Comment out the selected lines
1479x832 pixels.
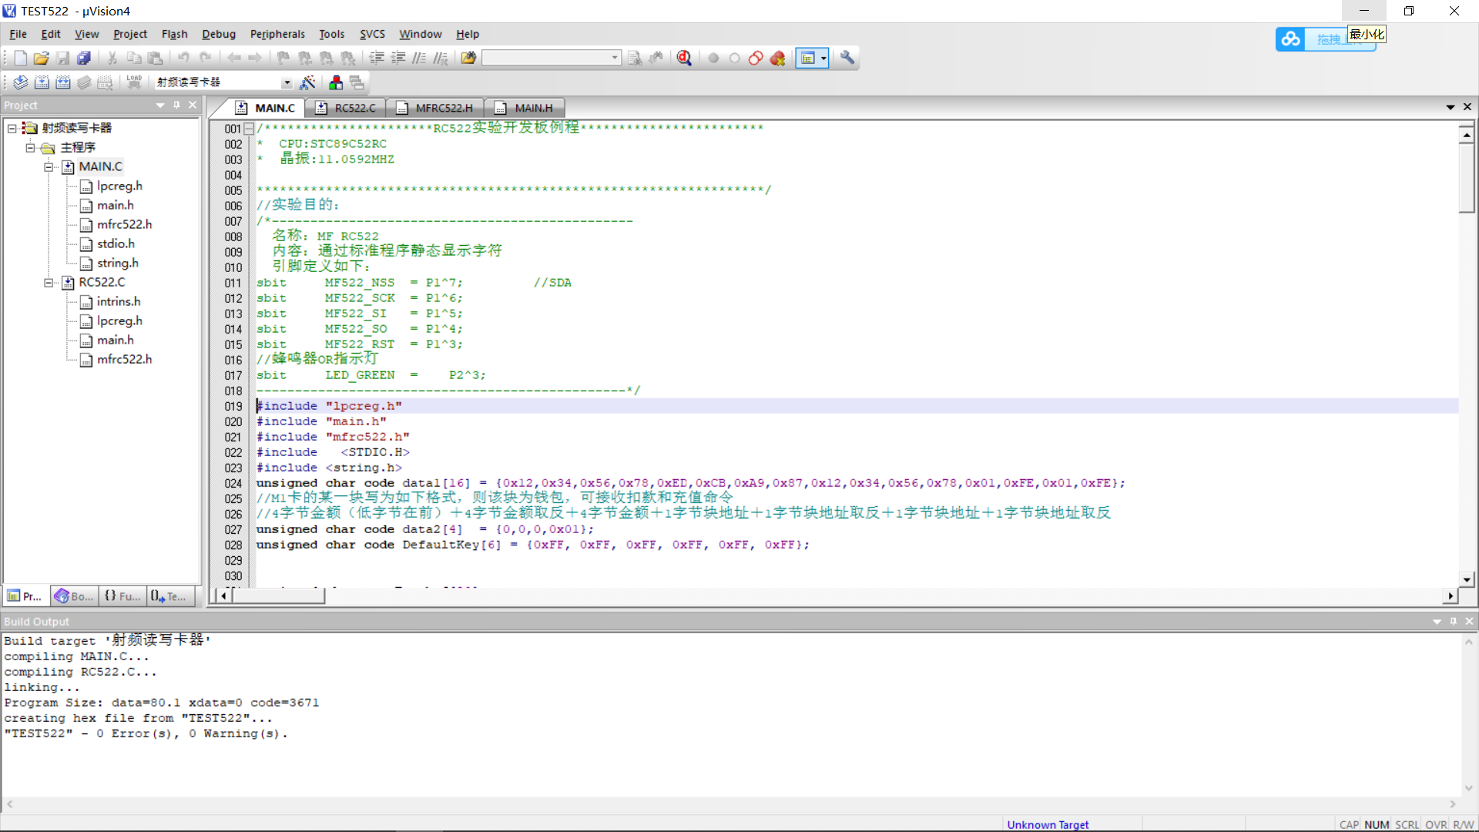pos(419,58)
